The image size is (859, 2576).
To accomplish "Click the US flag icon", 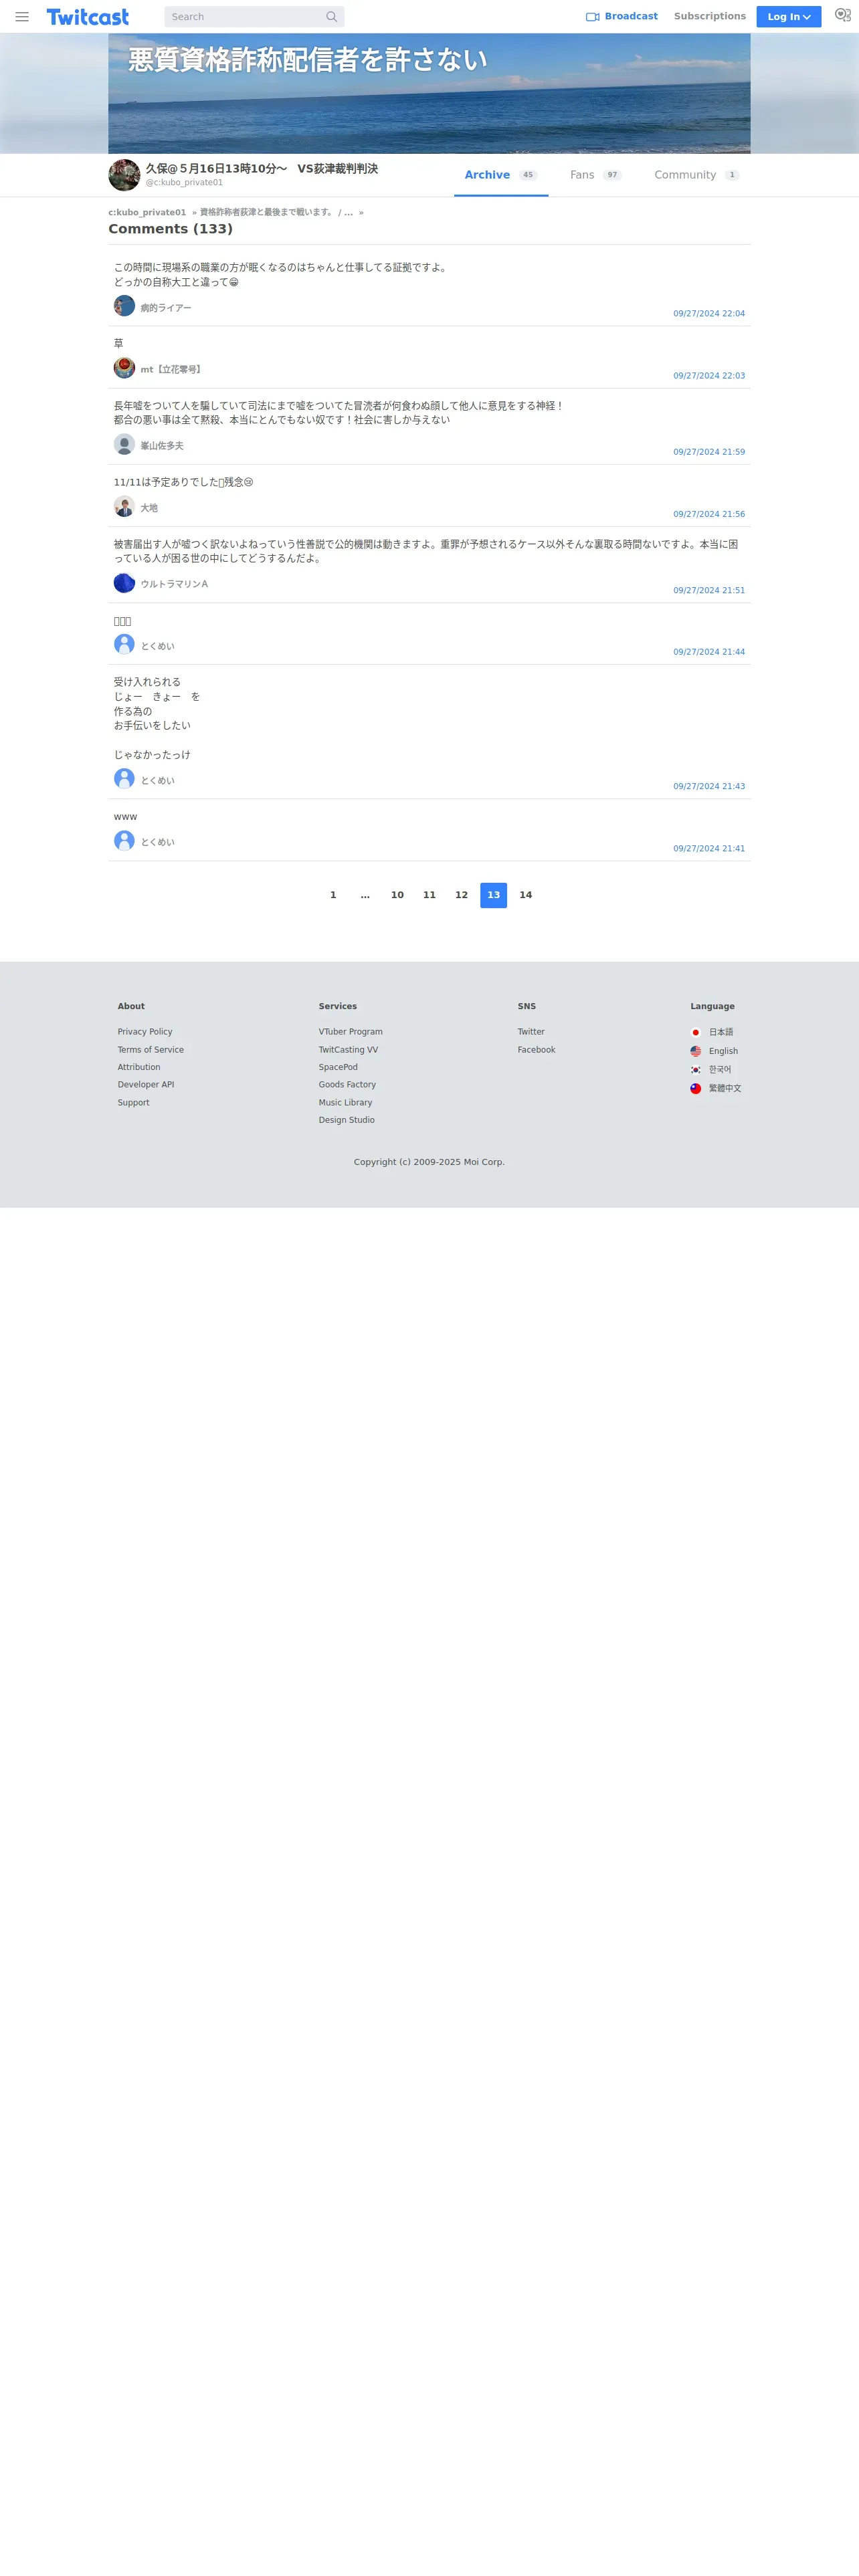I will [695, 1051].
